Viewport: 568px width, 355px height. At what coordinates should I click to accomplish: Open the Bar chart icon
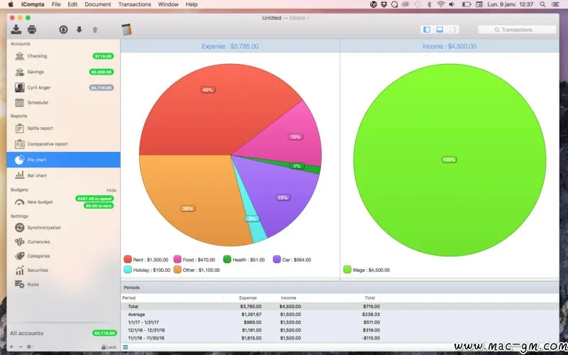pos(20,175)
